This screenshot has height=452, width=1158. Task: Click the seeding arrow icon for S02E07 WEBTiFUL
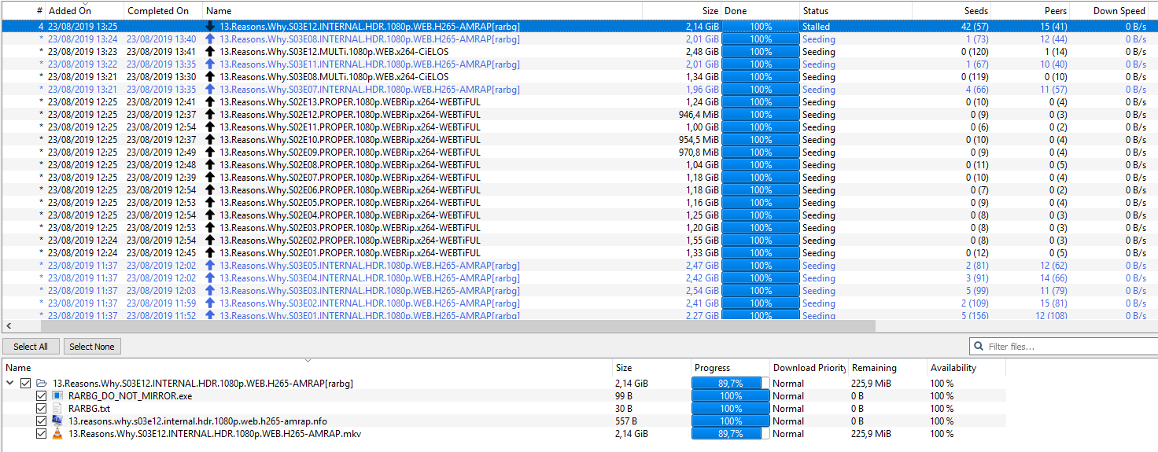click(x=210, y=177)
